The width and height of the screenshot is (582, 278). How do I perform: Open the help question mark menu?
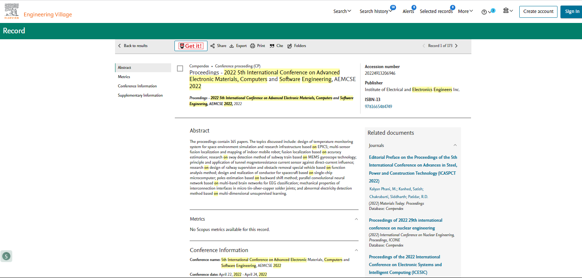tap(484, 12)
